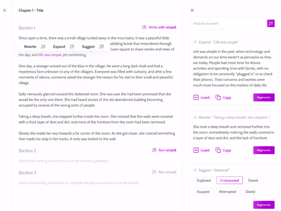Click the disabled Run wizard in Section 3
Screen dimensions: 281x211
[164, 172]
